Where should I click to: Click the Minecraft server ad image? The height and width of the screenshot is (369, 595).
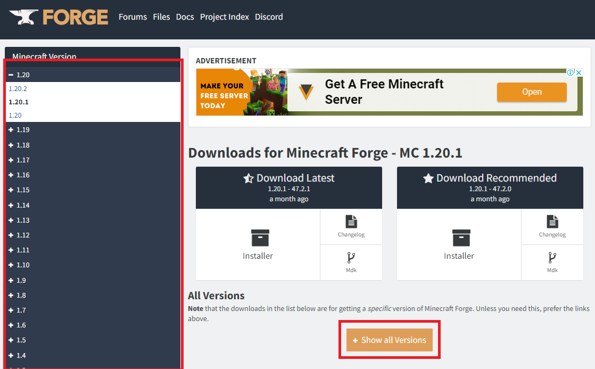tap(242, 92)
